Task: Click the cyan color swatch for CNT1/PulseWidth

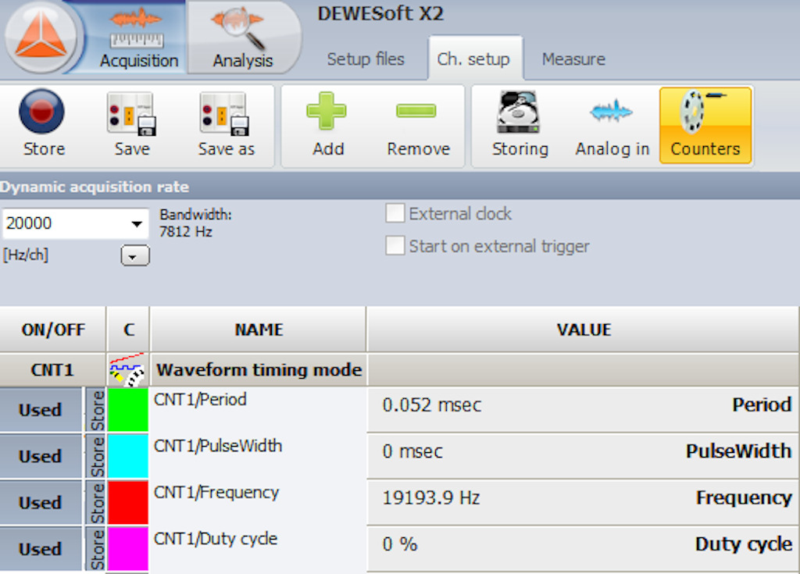Action: coord(128,455)
